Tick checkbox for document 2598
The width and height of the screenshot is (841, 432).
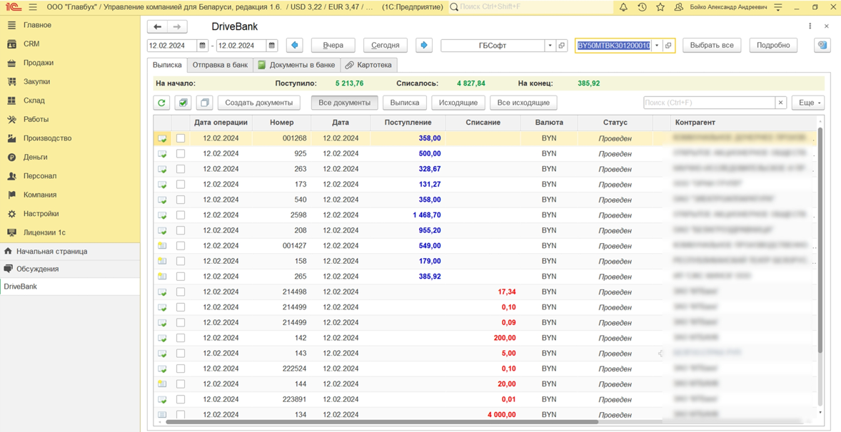click(181, 215)
